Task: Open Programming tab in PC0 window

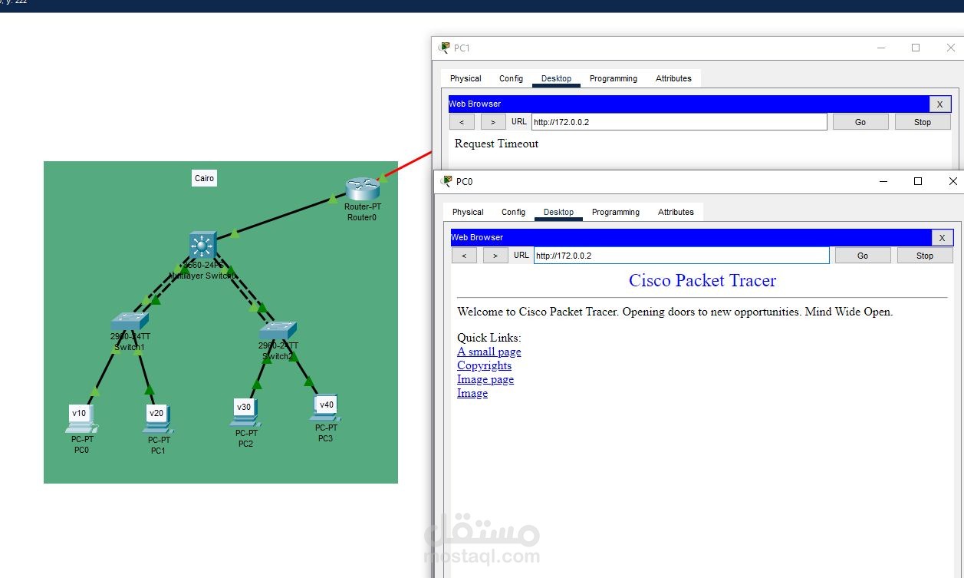Action: [x=616, y=212]
